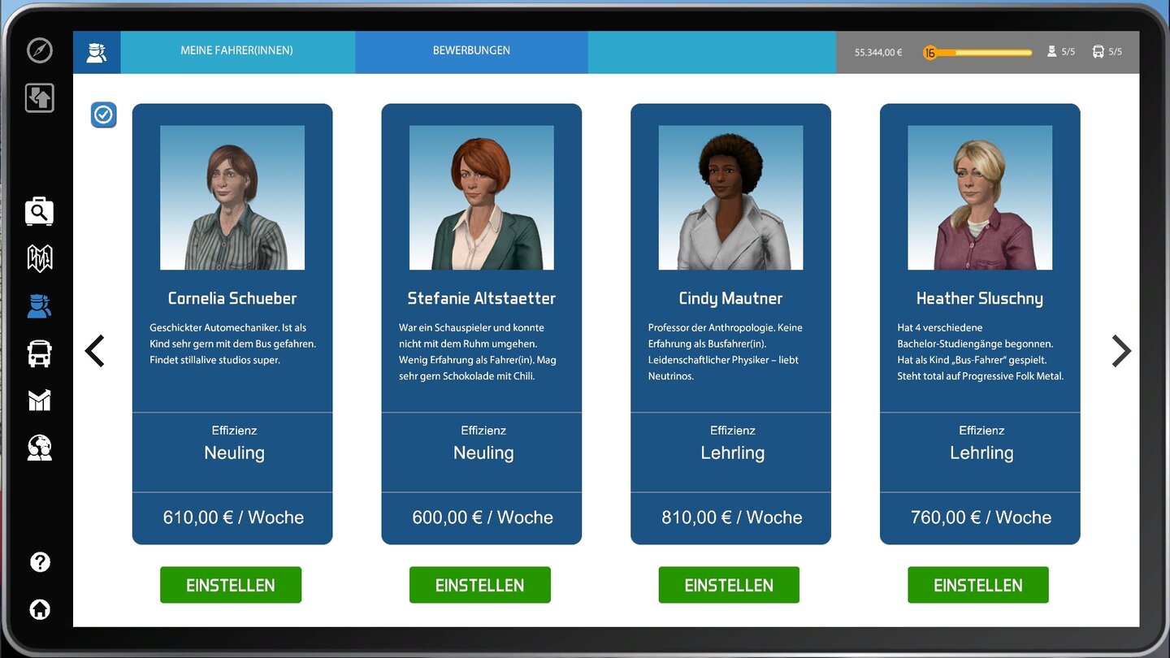Open the help question mark icon
Image resolution: width=1170 pixels, height=658 pixels.
[40, 562]
